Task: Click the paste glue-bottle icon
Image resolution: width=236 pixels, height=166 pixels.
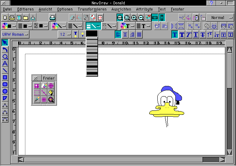Action: pyautogui.click(x=93, y=18)
